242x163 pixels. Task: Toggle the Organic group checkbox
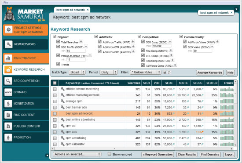55,36
